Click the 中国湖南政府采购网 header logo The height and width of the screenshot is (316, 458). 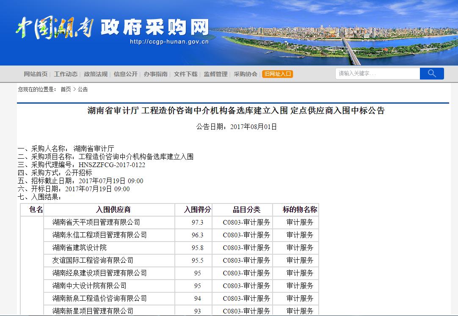click(x=112, y=30)
